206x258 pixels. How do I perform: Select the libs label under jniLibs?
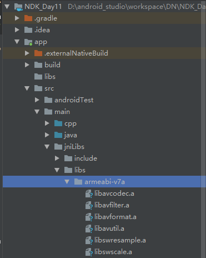(80, 170)
